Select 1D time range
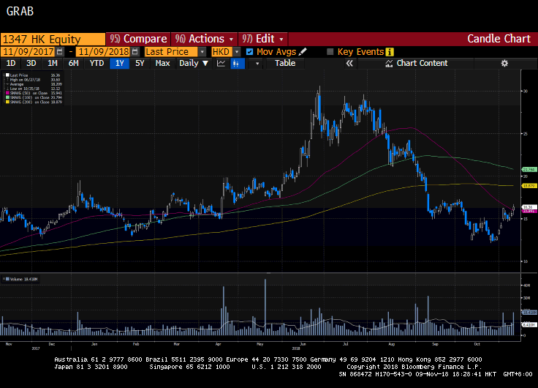538x388 pixels. (x=11, y=63)
